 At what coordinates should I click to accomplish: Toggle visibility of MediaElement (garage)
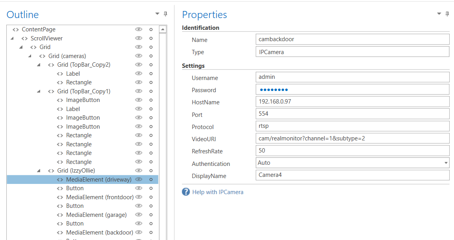coord(139,215)
